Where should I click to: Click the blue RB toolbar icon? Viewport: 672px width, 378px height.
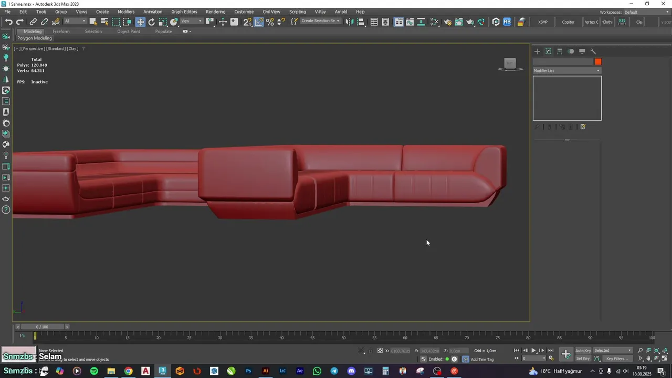click(x=507, y=22)
